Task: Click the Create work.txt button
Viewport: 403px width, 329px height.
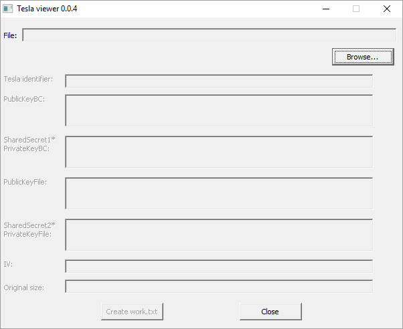Action: (132, 312)
